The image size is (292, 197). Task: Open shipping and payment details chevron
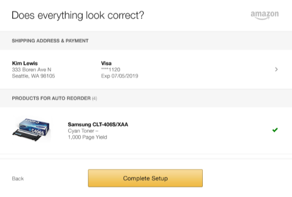tap(276, 70)
